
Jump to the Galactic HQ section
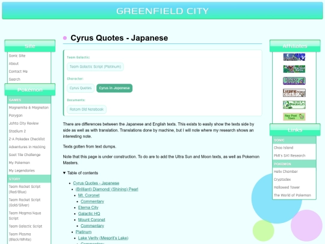(89, 213)
